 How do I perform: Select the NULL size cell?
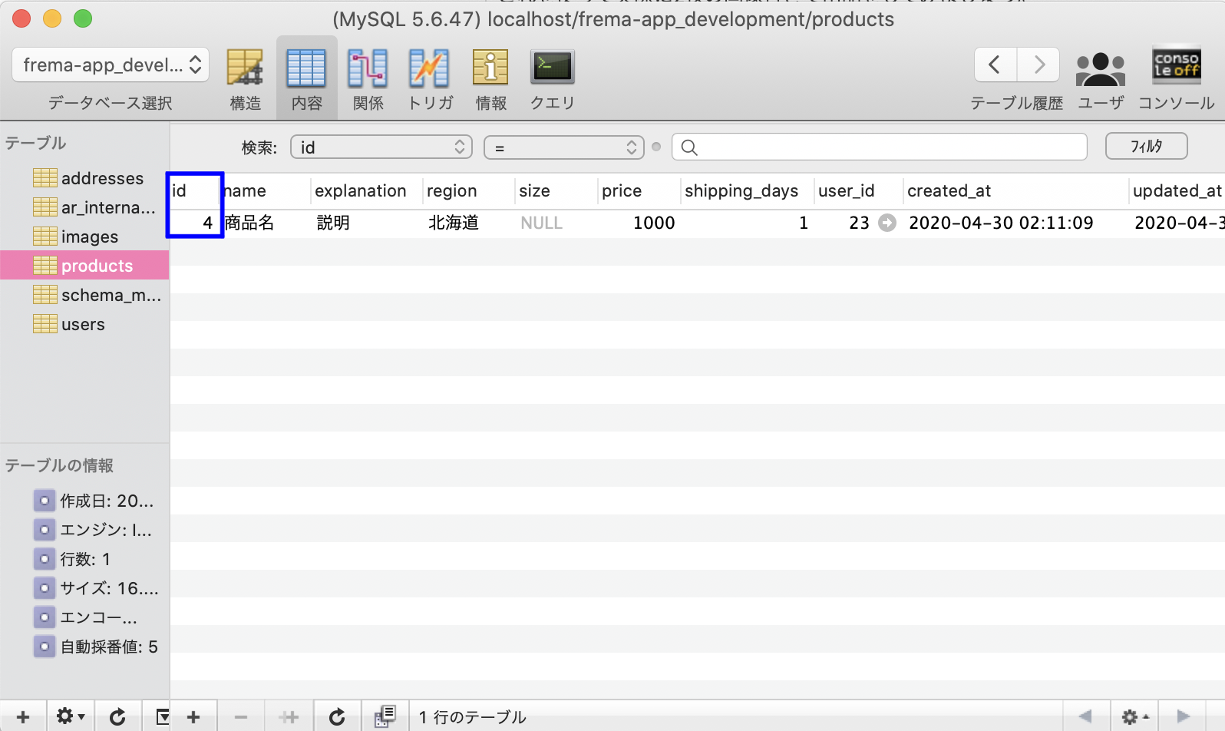point(556,223)
